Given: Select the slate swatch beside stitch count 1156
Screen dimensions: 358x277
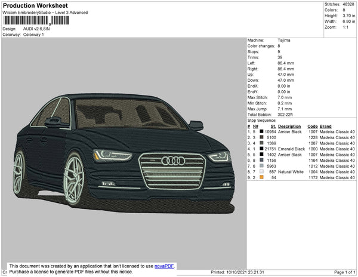Looking at the screenshot, I should (261, 160).
